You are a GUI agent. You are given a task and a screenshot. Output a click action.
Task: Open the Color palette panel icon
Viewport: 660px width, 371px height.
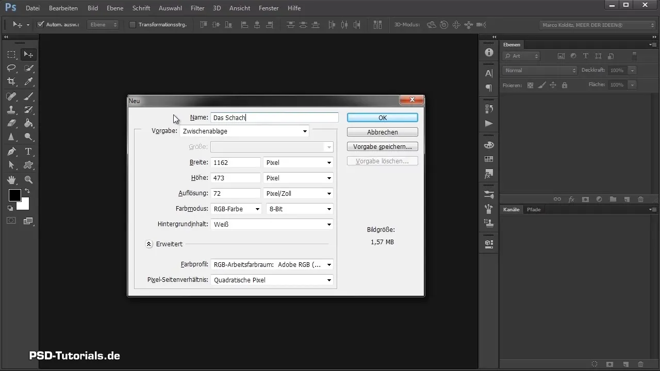click(489, 145)
